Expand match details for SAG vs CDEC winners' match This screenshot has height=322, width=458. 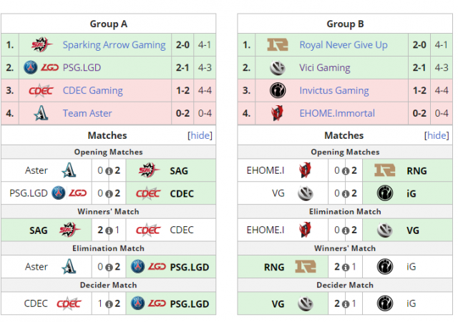point(109,230)
